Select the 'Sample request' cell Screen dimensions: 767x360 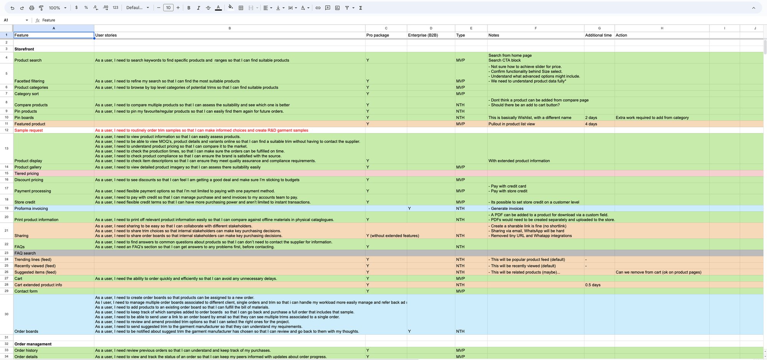pos(54,130)
